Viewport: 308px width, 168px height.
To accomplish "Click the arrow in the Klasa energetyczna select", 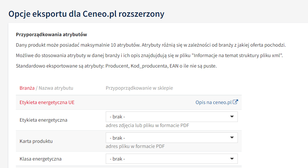I will (232, 159).
